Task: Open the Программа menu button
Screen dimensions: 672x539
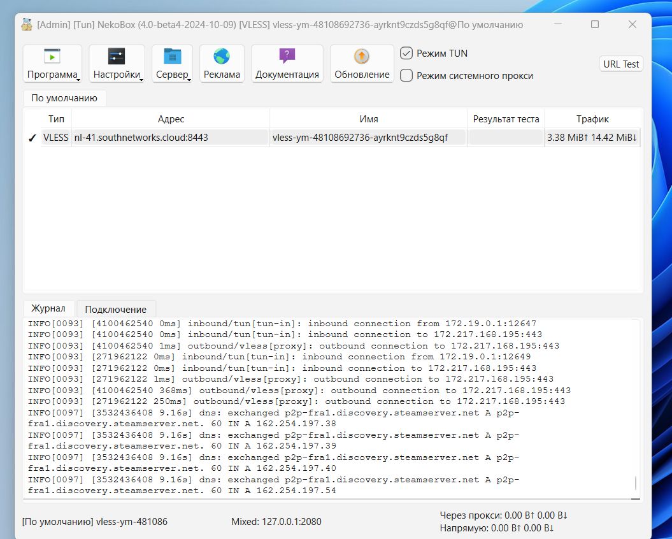Action: click(x=52, y=64)
